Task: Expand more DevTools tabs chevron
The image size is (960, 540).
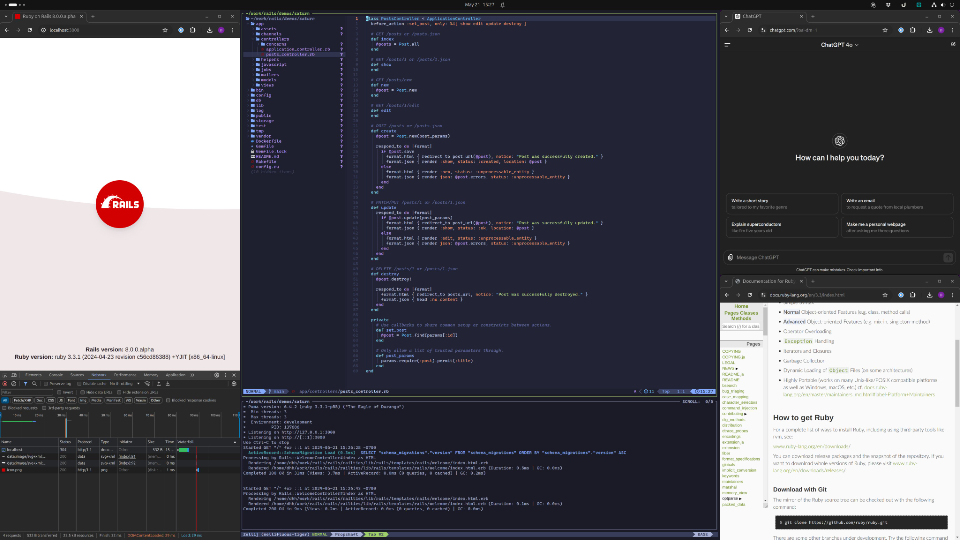Action: (192, 375)
